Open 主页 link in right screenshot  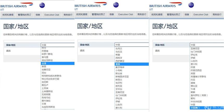click(x=151, y=9)
